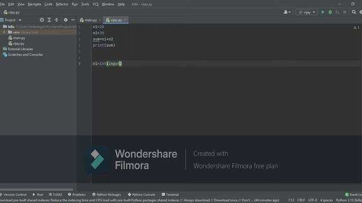Click Project panel horizontal scrollbar
The image size is (362, 203).
pyautogui.click(x=36, y=189)
